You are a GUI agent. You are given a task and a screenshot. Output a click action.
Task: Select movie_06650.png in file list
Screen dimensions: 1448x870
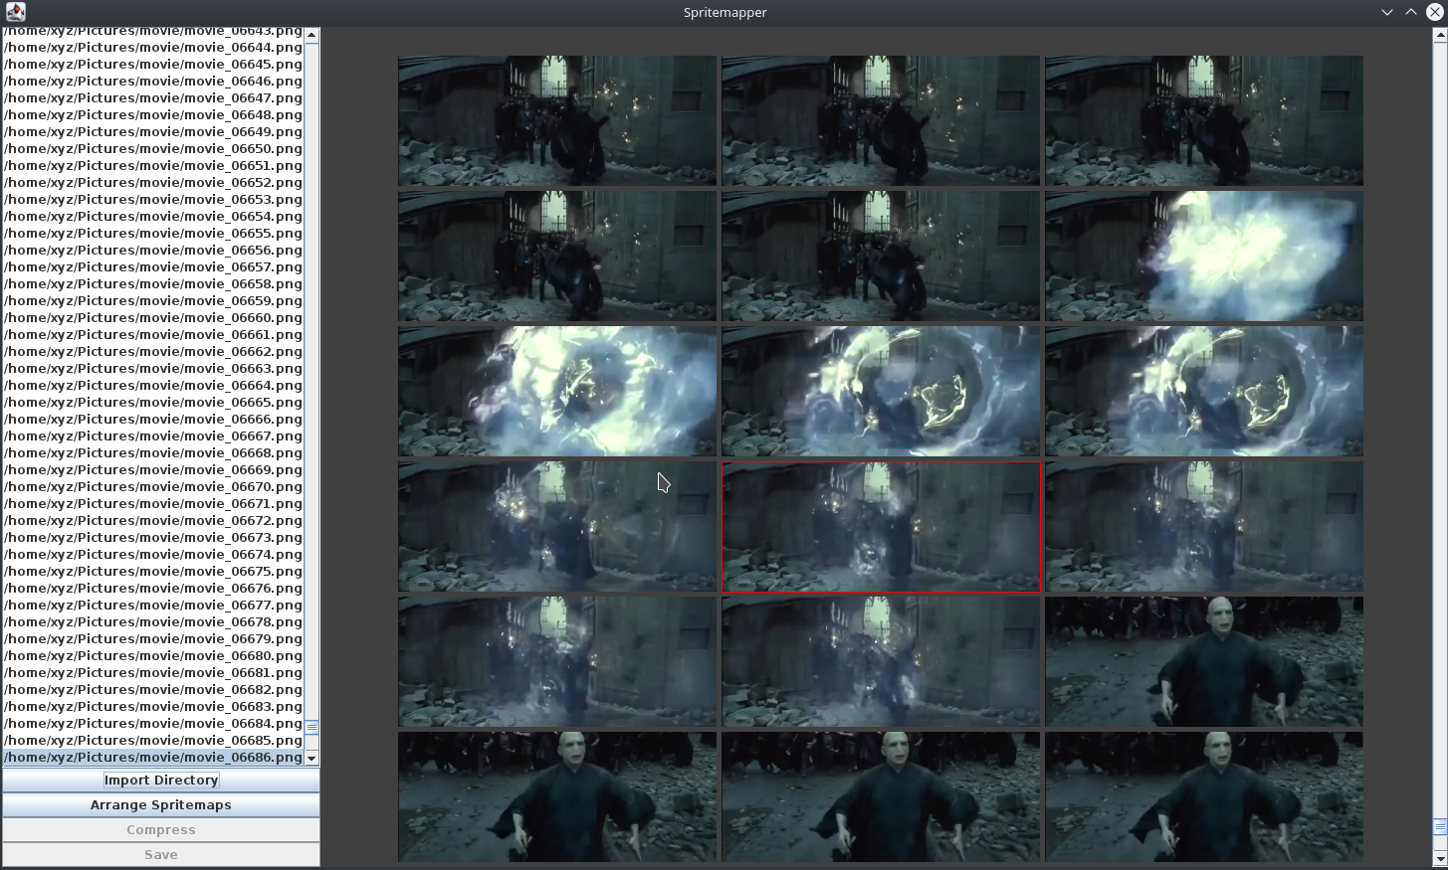tap(153, 148)
